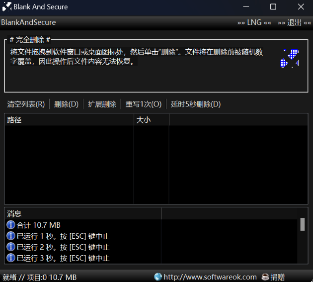This screenshot has width=313, height=282.
Task: Maximize the Blank And Secure window
Action: (x=273, y=7)
